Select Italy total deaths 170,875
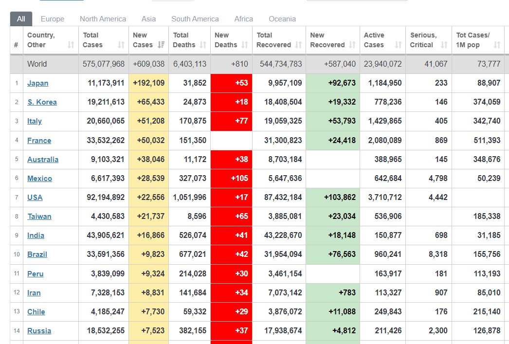509x344 pixels. pyautogui.click(x=193, y=121)
